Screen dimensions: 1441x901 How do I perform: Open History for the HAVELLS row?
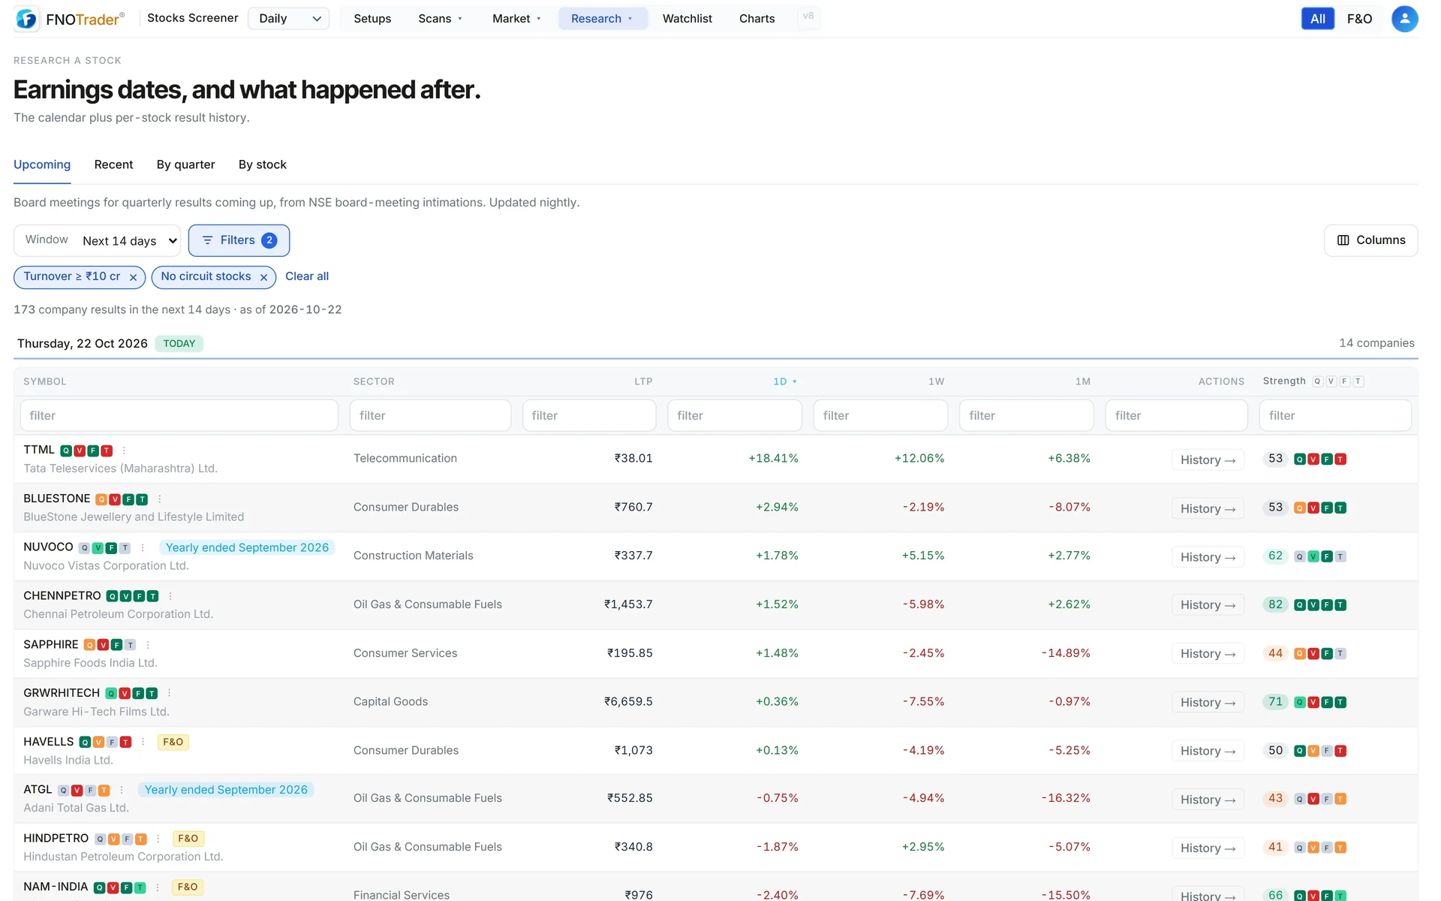[1208, 751]
